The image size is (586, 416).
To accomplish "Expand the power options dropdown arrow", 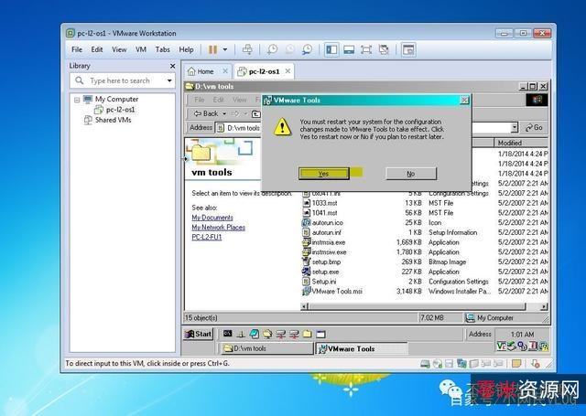I will (225, 49).
